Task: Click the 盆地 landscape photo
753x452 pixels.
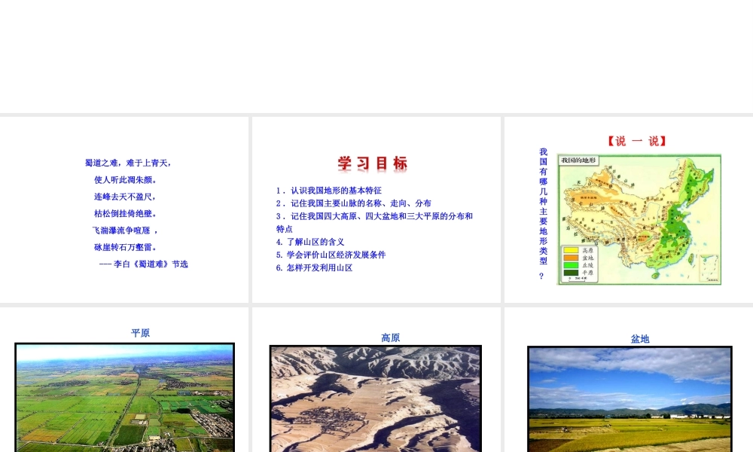Action: [630, 399]
